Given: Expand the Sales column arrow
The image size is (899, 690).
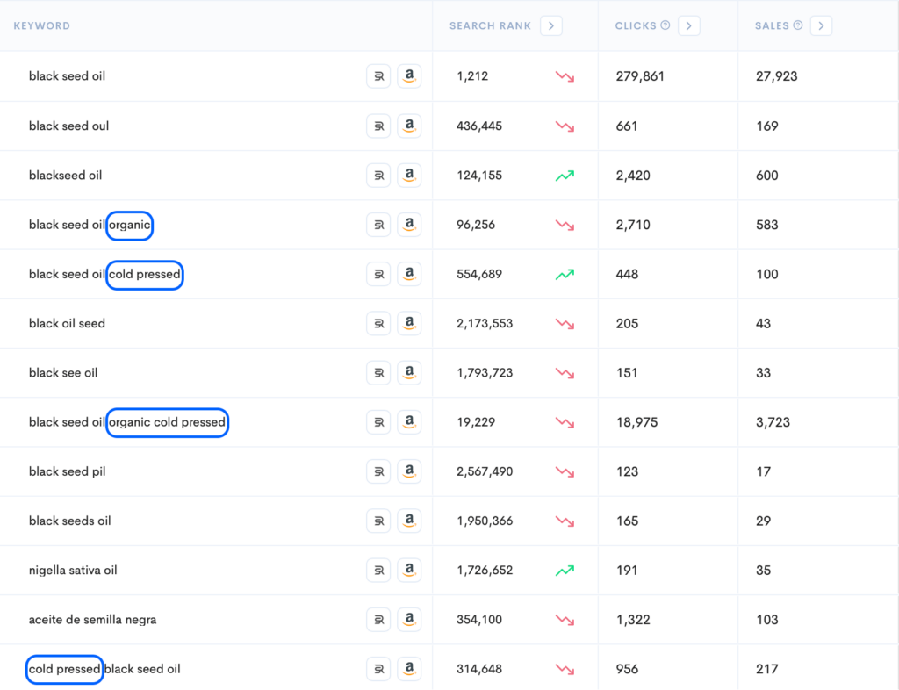Looking at the screenshot, I should tap(821, 26).
